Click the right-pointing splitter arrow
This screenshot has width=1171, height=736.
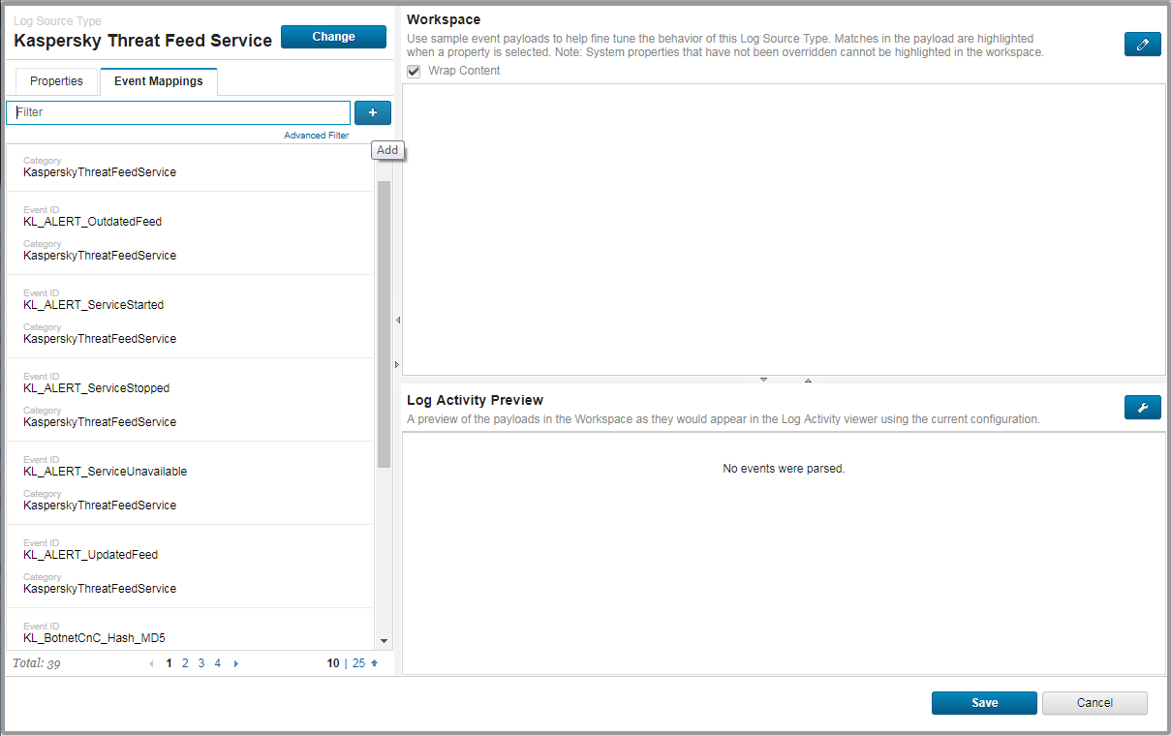point(397,364)
